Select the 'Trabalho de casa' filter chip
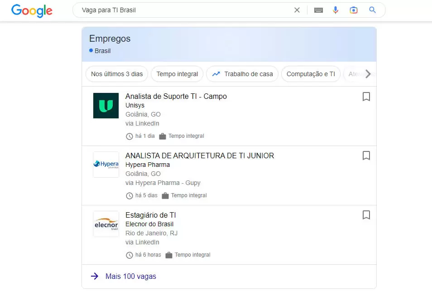Image resolution: width=432 pixels, height=292 pixels. [x=242, y=74]
